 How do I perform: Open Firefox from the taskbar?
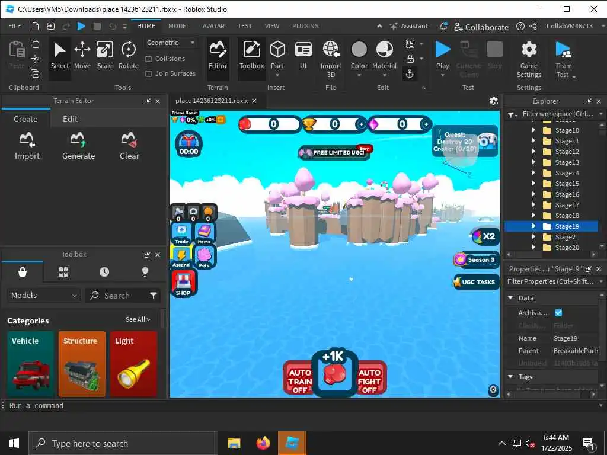263,443
